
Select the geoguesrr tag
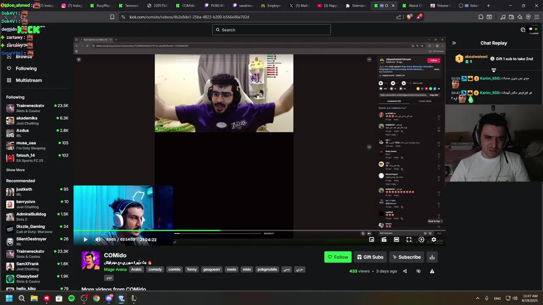coord(212,269)
